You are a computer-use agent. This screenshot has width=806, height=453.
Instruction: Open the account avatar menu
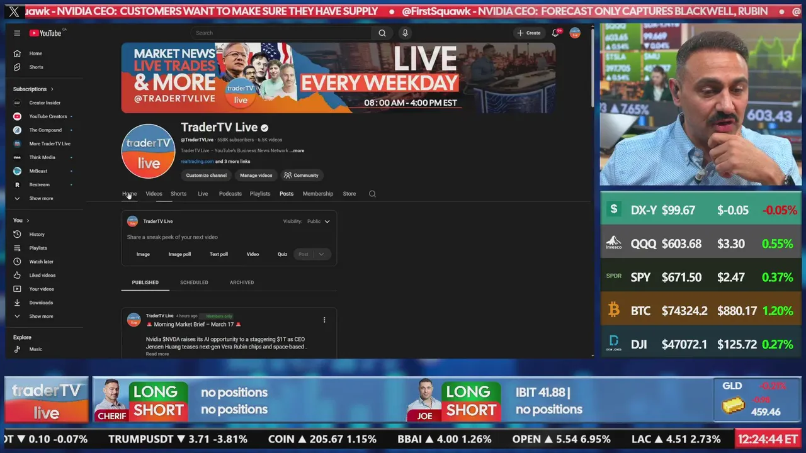coord(575,33)
